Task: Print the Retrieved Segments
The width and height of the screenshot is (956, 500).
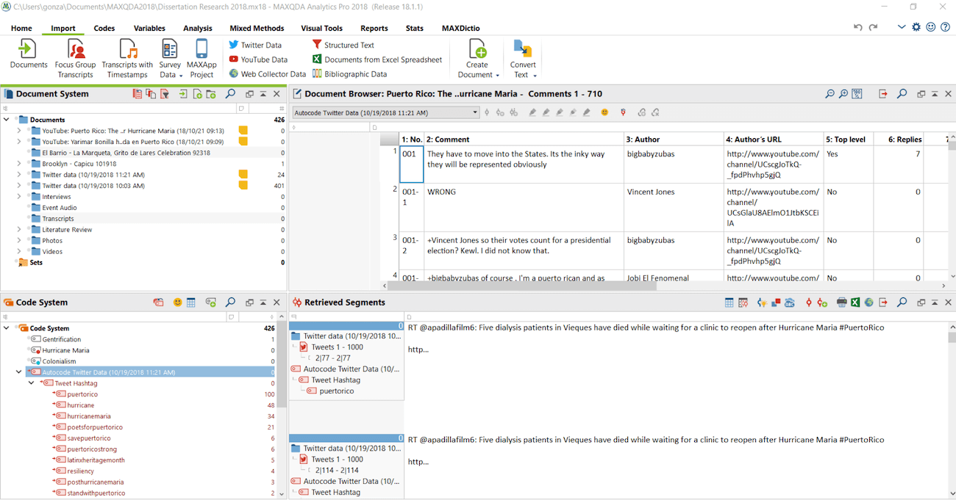Action: tap(841, 302)
